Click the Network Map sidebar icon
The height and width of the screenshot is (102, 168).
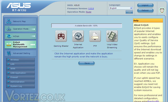(x=9, y=21)
